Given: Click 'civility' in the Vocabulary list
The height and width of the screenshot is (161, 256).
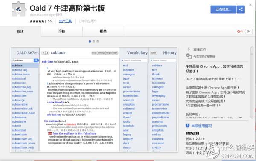Looking at the screenshot, I should coord(128,113).
